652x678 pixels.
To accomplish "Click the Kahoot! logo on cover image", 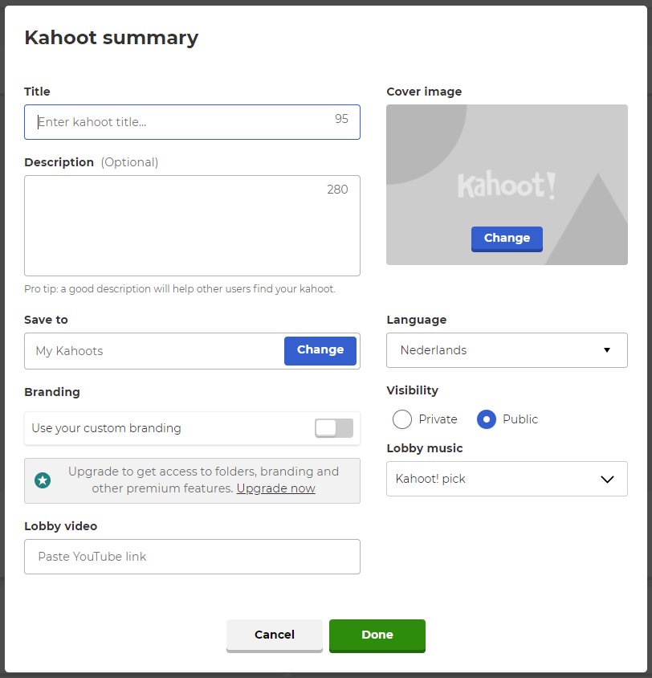I will [x=507, y=185].
